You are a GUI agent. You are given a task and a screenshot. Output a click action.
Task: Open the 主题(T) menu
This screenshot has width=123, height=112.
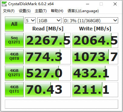point(41,11)
